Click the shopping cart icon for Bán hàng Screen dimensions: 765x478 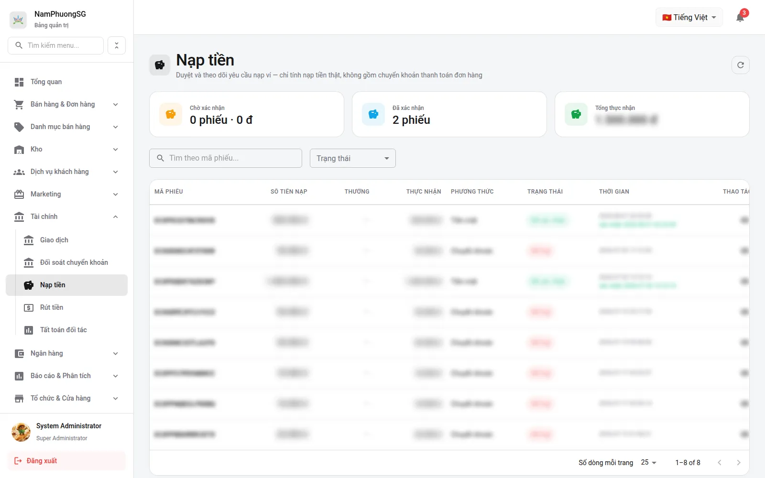click(x=19, y=104)
